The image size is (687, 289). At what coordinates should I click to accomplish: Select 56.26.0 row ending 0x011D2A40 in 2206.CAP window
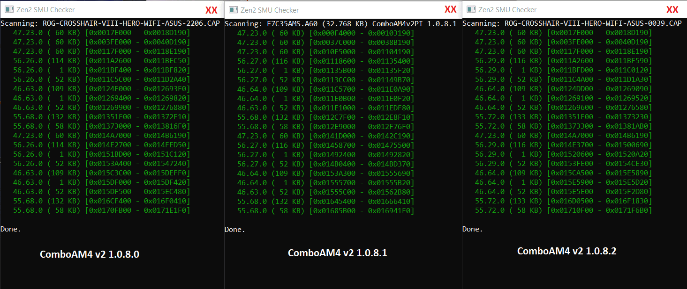102,79
